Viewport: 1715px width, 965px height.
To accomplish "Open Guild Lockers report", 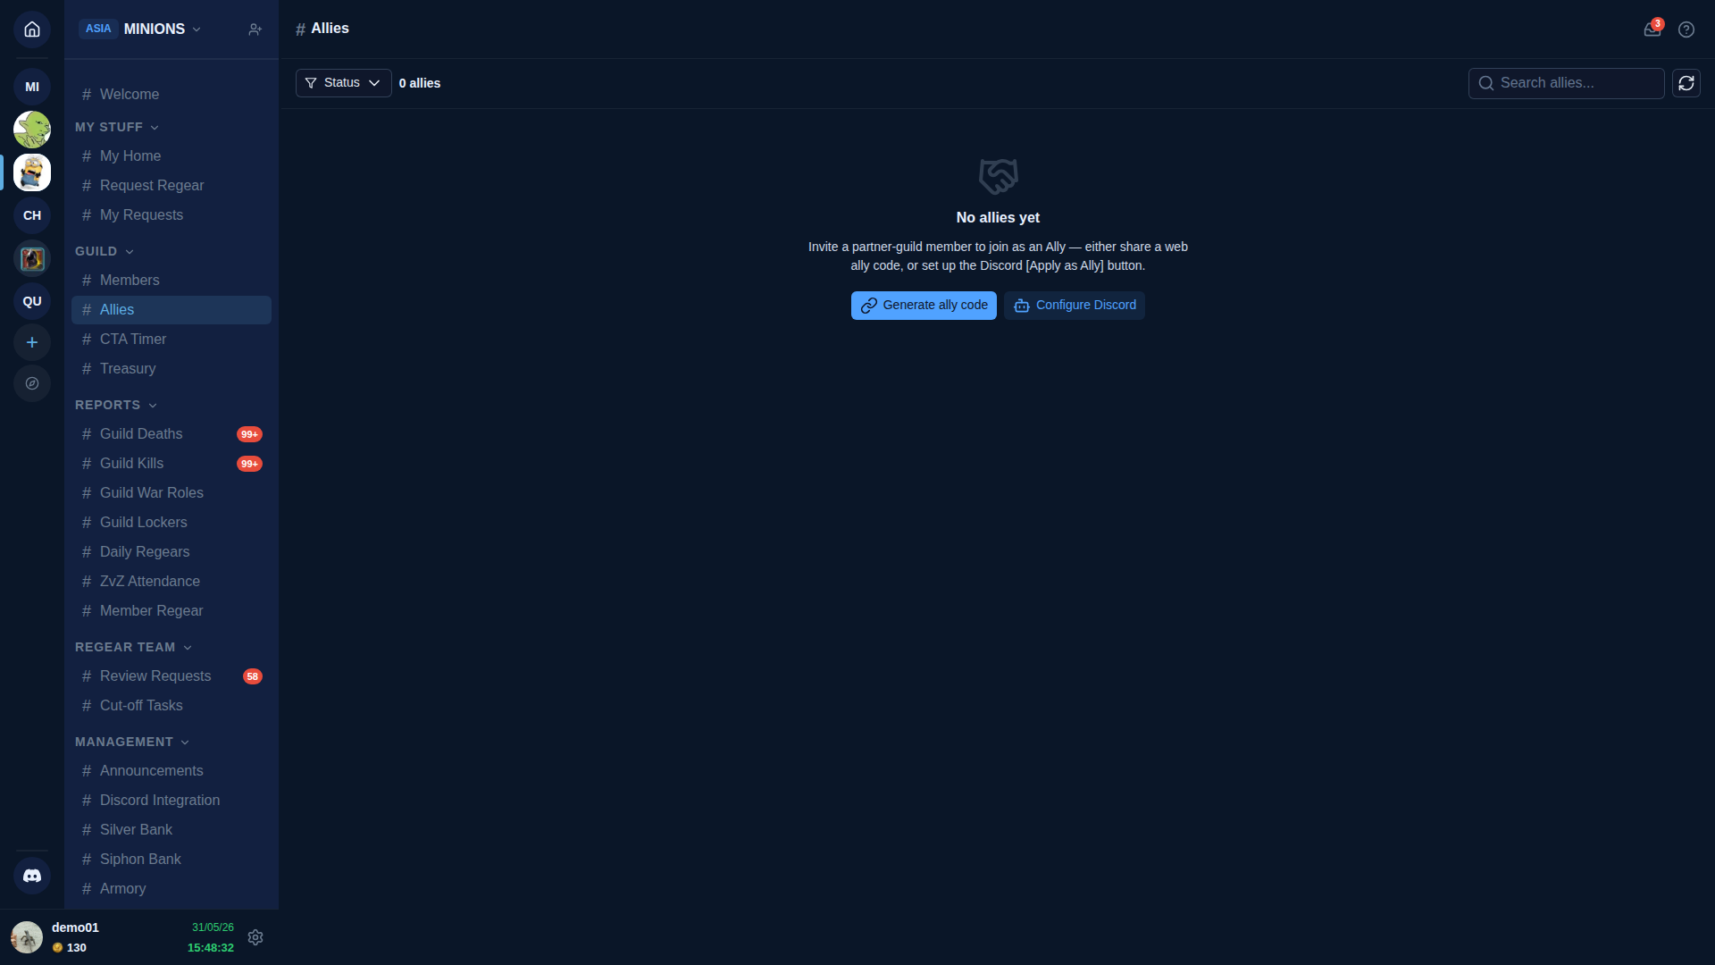I will pos(171,523).
